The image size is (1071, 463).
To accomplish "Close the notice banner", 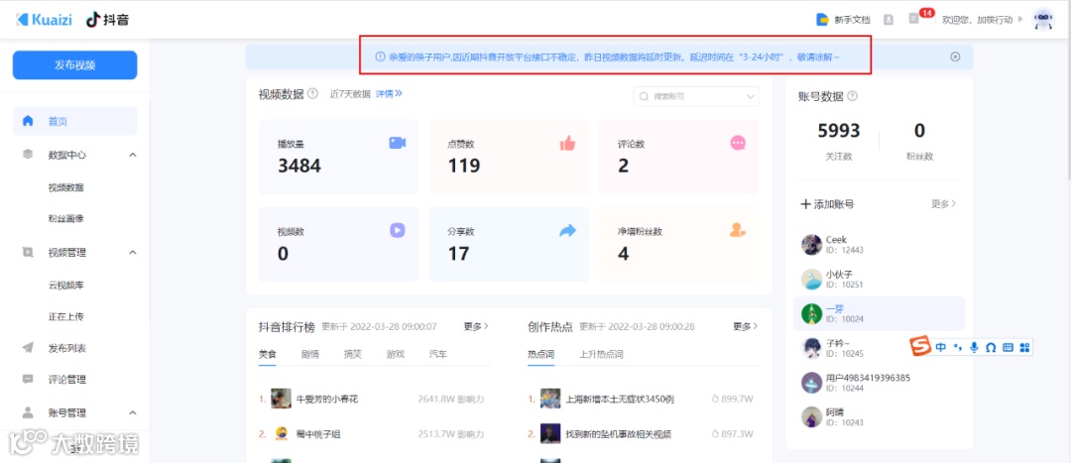I will tap(955, 57).
